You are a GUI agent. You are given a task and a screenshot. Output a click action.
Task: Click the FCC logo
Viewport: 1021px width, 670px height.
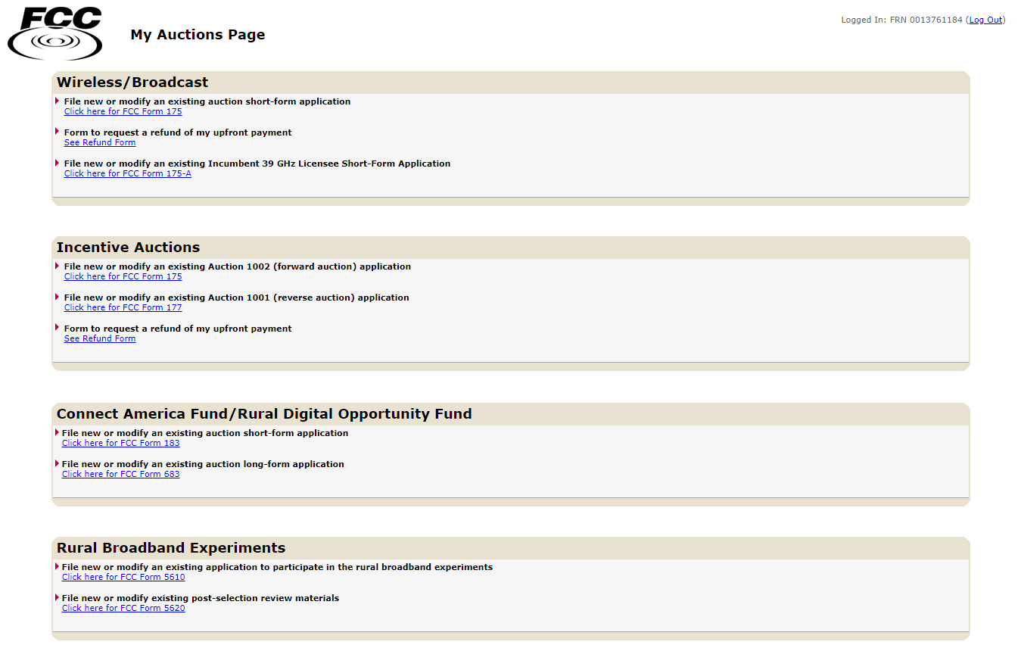(54, 33)
